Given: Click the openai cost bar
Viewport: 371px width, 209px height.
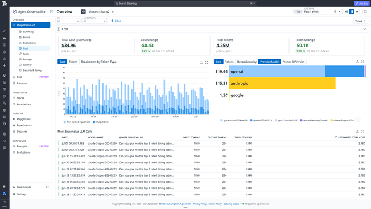Looking at the screenshot, I should (298, 72).
